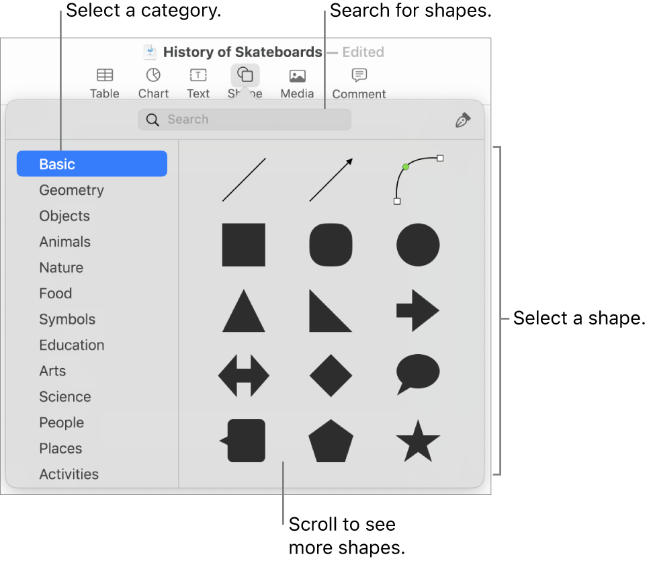Click the Chart toolbar button
The image size is (651, 565).
[153, 83]
